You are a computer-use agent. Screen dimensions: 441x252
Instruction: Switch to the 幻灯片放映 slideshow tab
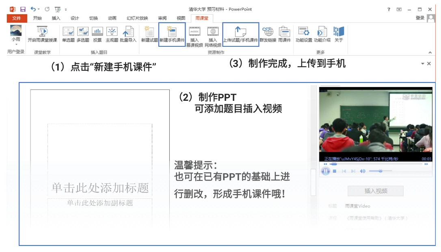point(137,18)
